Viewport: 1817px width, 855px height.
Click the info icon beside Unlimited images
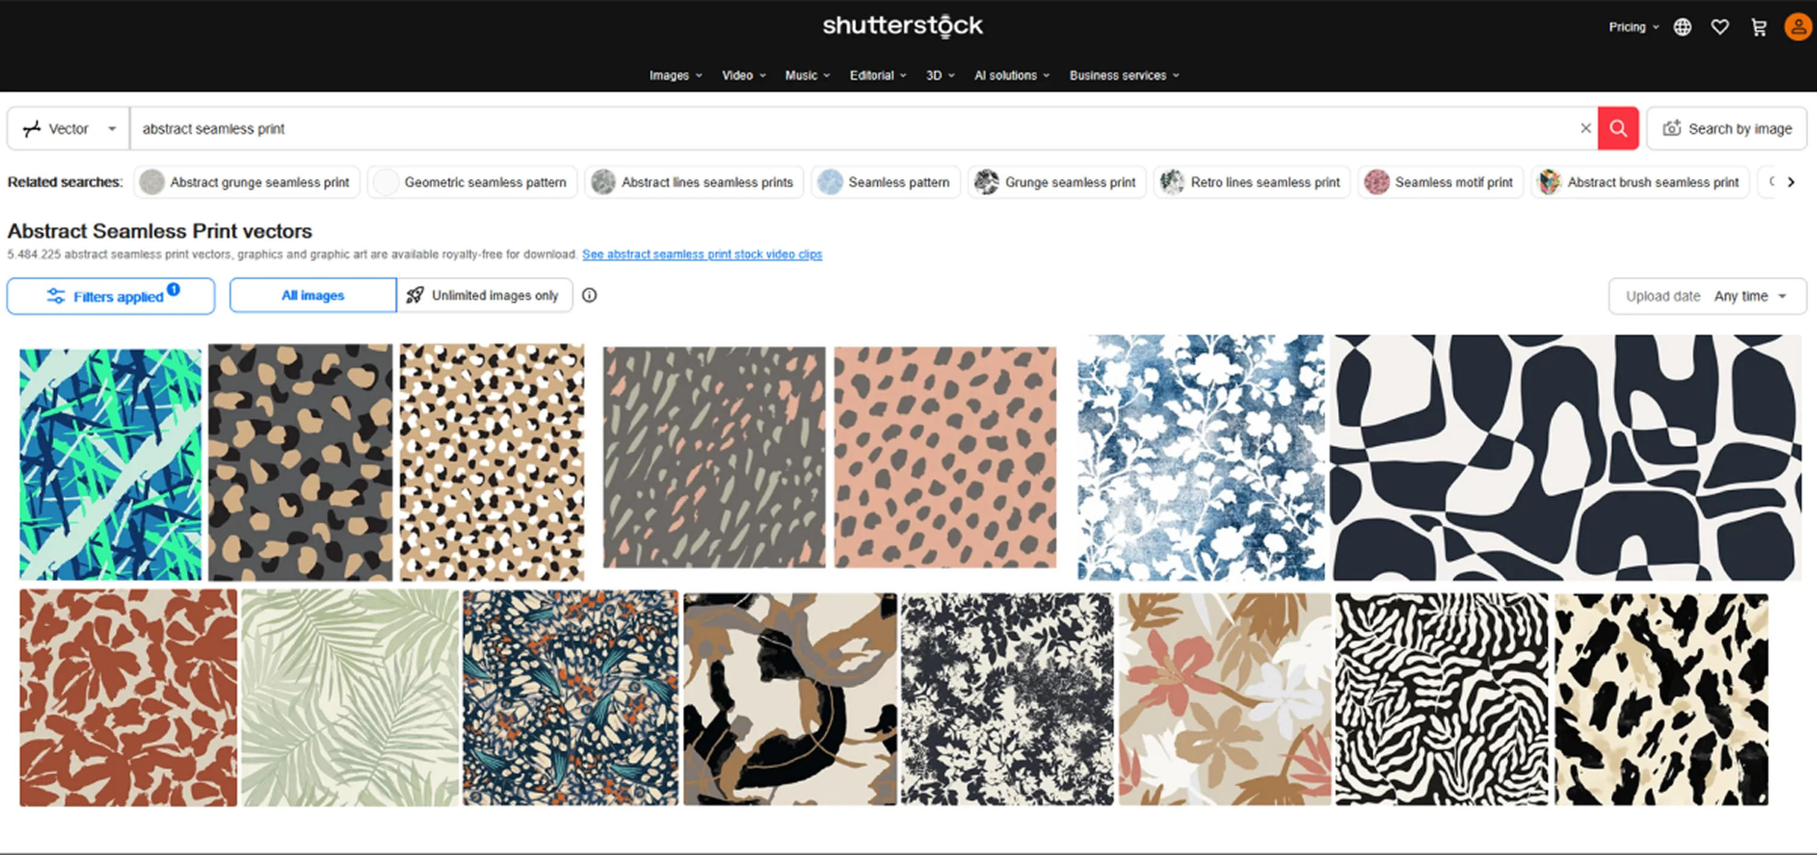pos(589,296)
